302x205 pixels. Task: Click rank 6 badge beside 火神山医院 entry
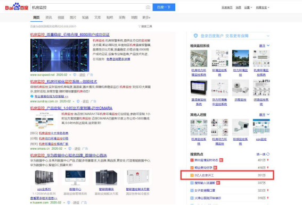coord(192,198)
